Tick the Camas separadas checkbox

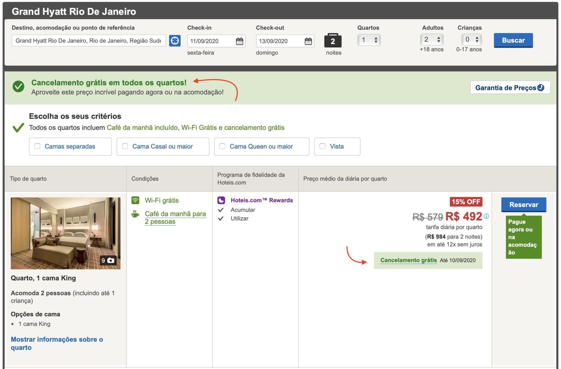[x=37, y=146]
